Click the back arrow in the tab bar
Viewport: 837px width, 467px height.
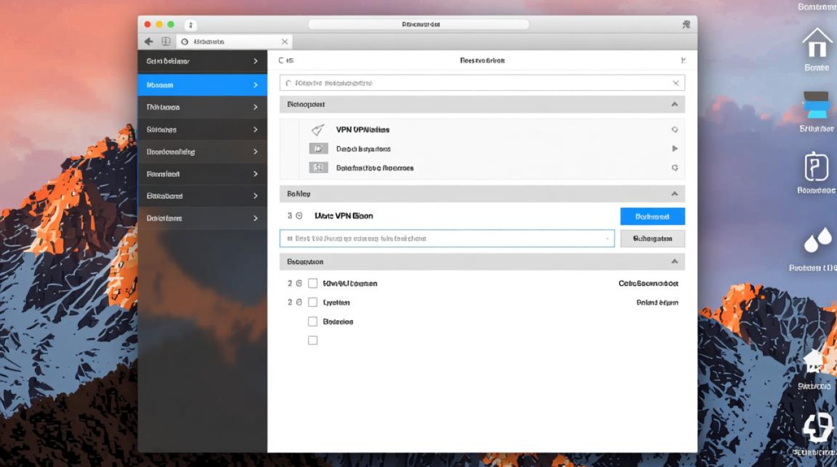pos(148,42)
